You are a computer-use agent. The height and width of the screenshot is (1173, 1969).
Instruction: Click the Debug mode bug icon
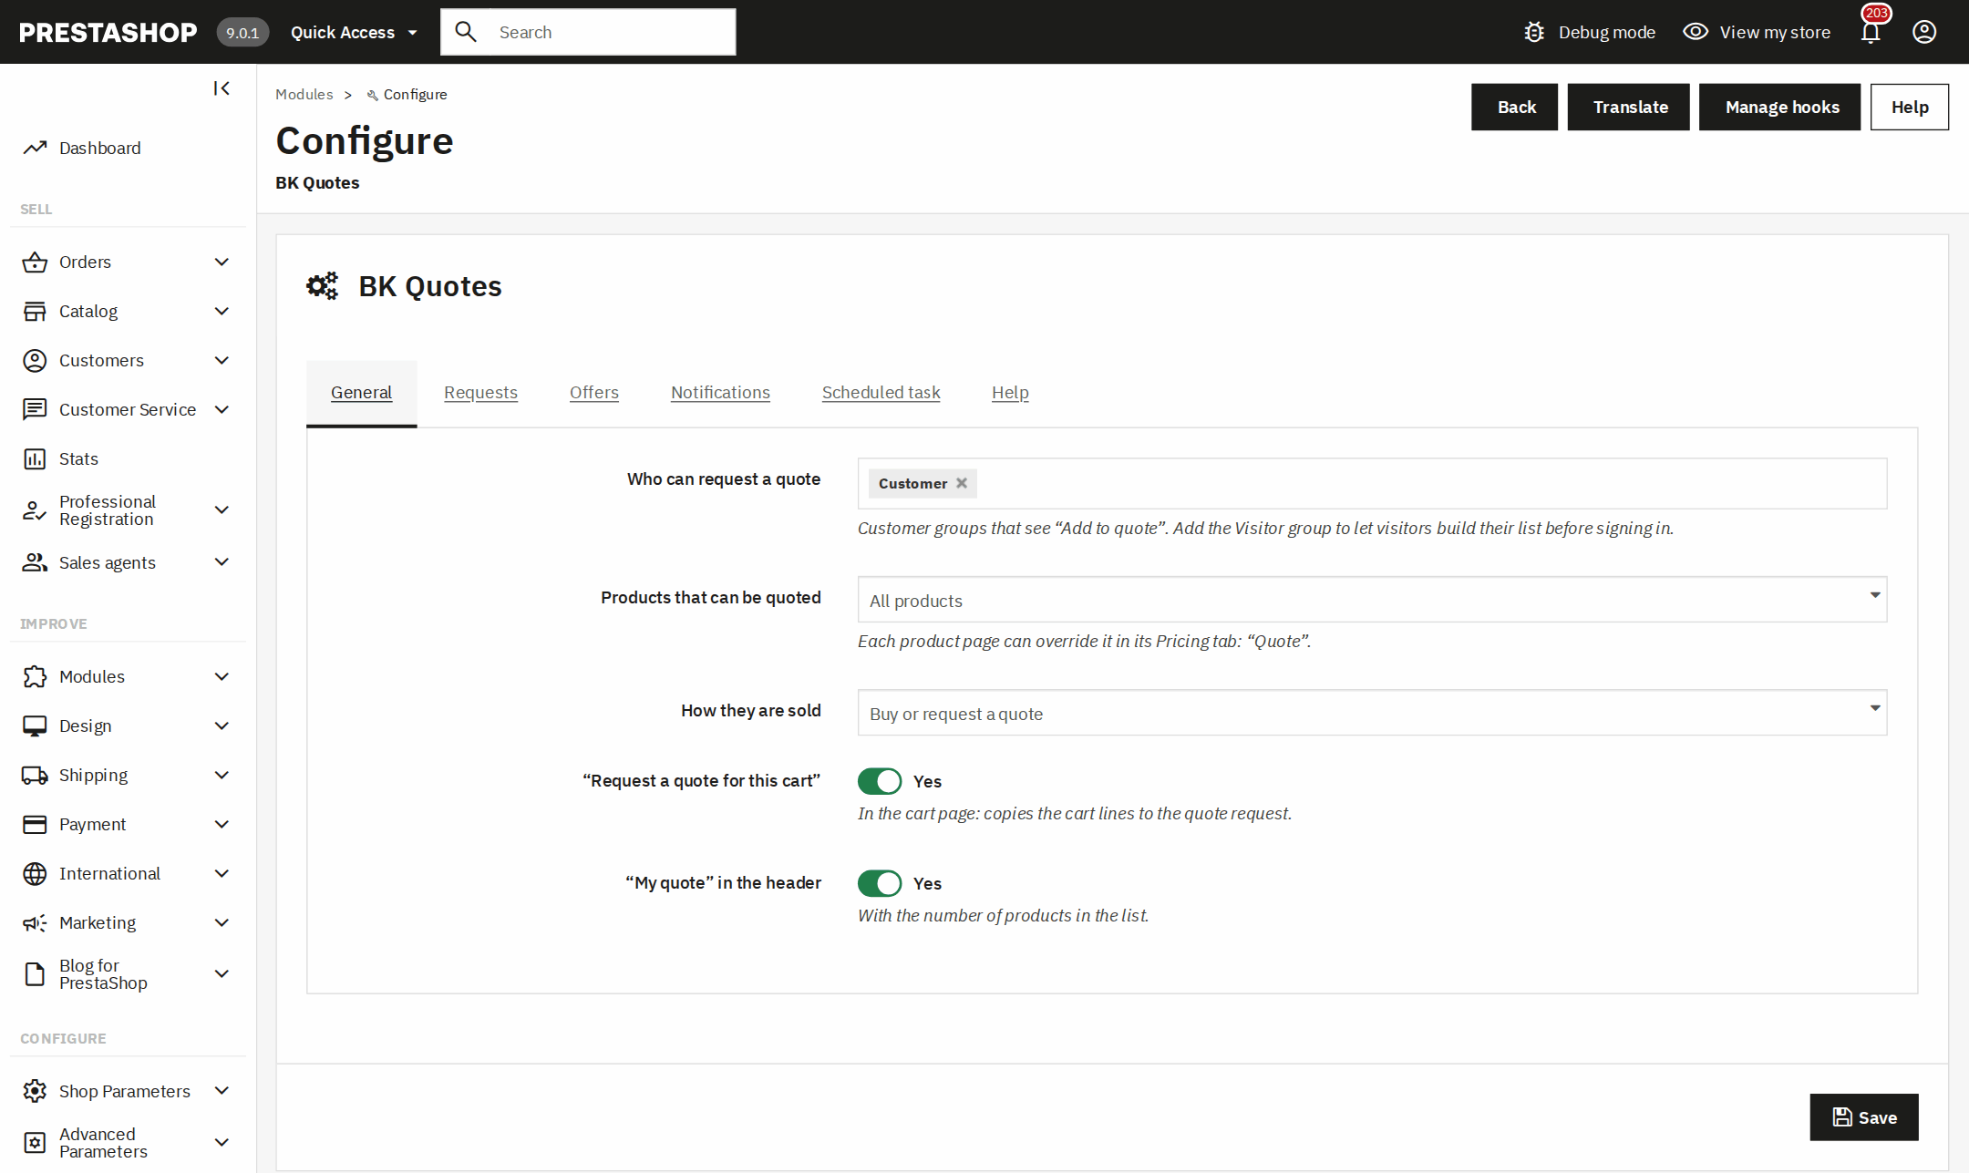[x=1534, y=32]
